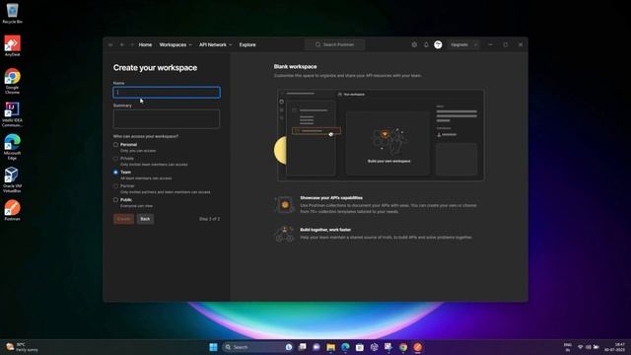
Task: Open the notifications bell in Postman
Action: pyautogui.click(x=426, y=44)
